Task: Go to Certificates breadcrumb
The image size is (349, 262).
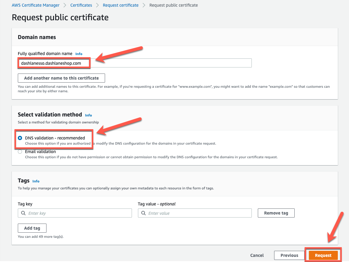Action: coord(81,5)
